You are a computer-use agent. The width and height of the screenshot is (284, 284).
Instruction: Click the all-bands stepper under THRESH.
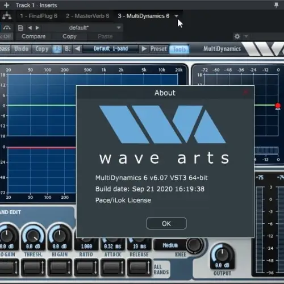34,267
